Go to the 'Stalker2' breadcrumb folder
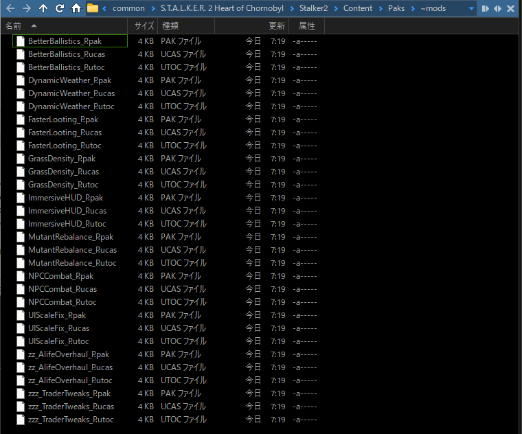This screenshot has width=522, height=434. tap(313, 8)
